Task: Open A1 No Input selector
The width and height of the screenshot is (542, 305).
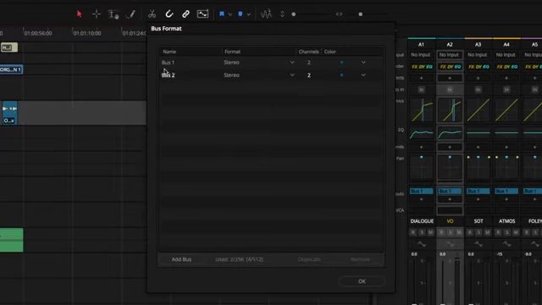Action: [x=421, y=54]
